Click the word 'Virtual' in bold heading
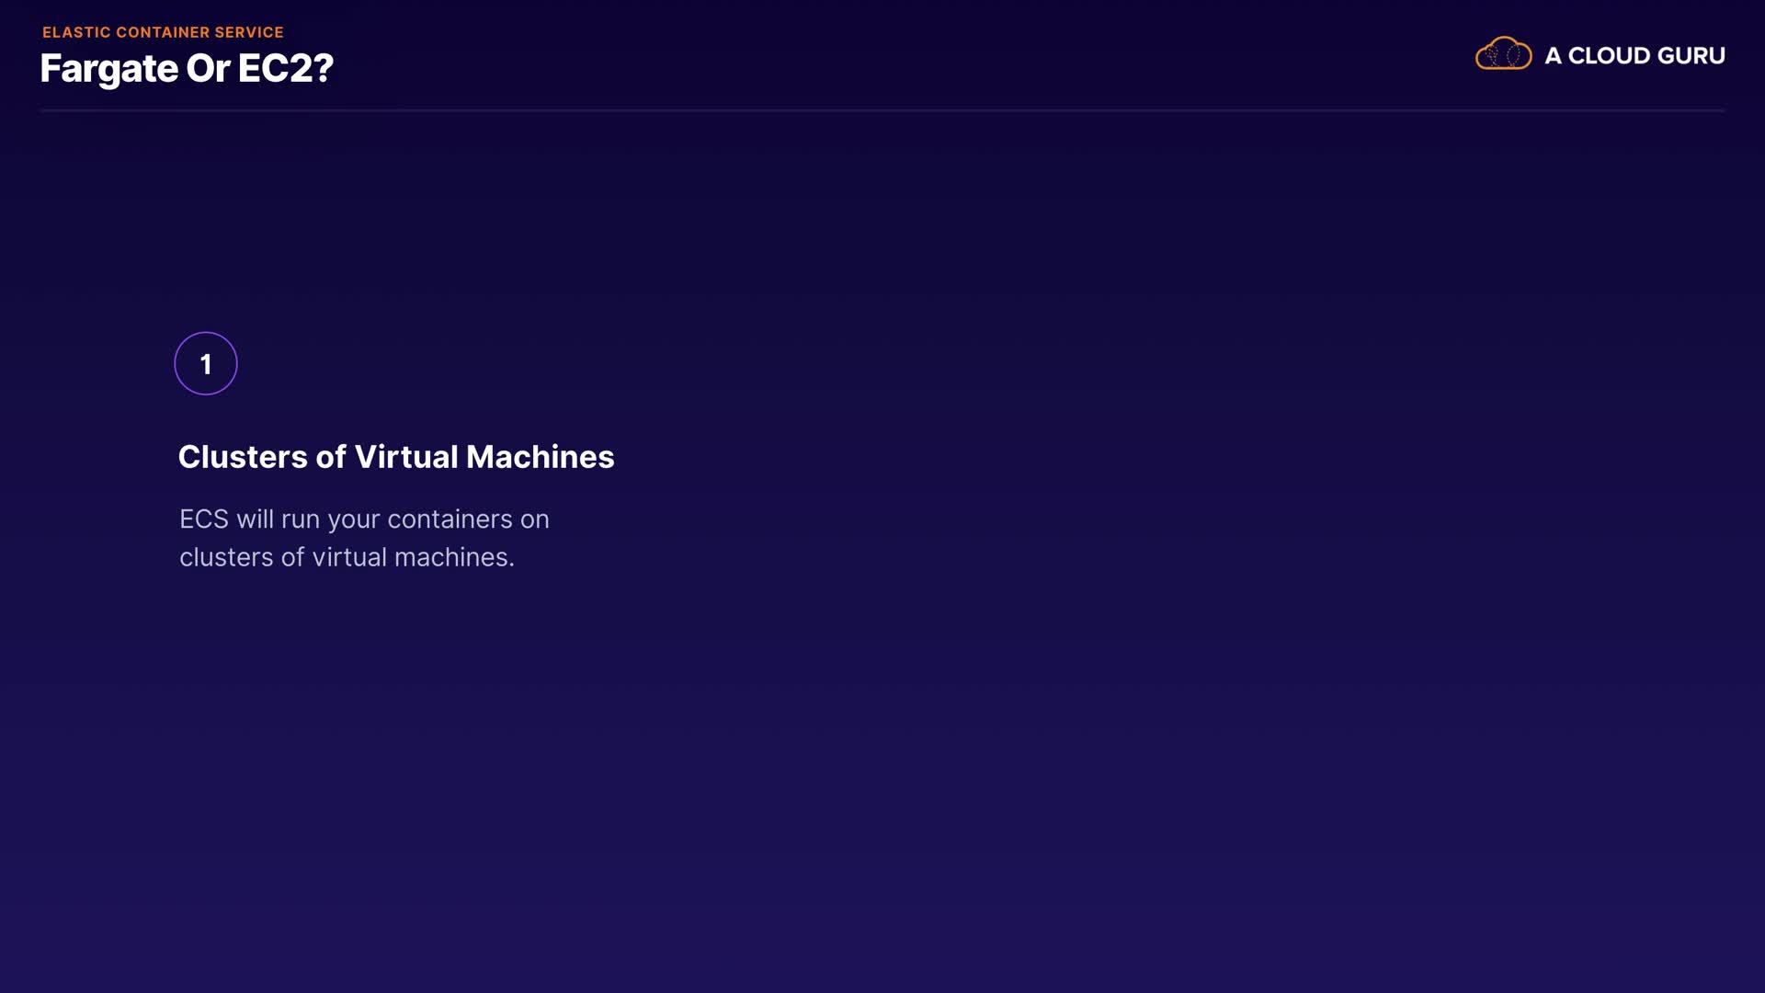The image size is (1765, 993). click(x=405, y=457)
